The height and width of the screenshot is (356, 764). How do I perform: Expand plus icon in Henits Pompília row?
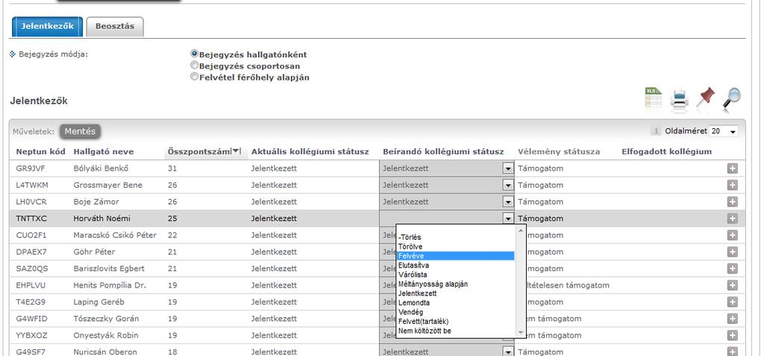pos(732,285)
